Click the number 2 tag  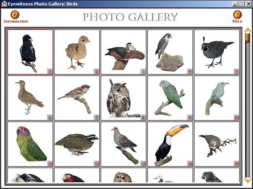[96, 72]
